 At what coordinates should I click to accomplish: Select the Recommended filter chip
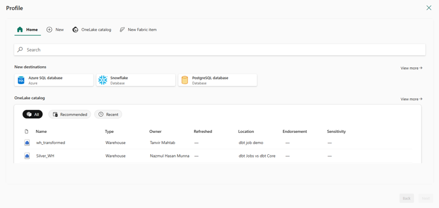point(70,114)
